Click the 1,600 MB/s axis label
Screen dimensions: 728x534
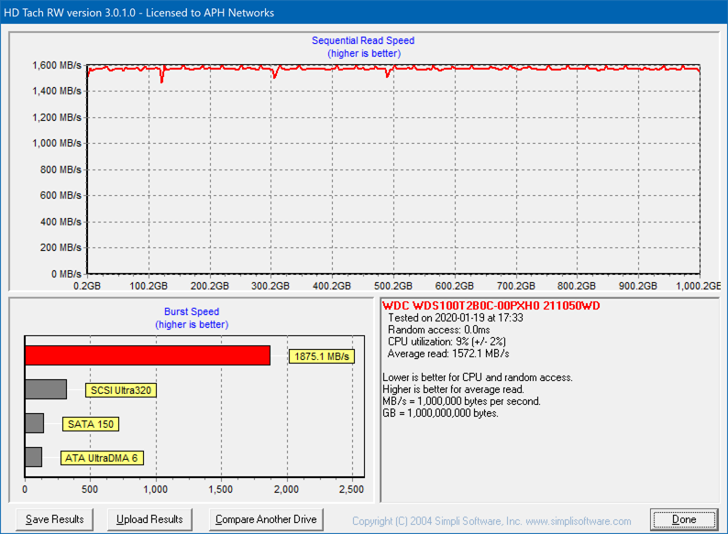tap(57, 66)
